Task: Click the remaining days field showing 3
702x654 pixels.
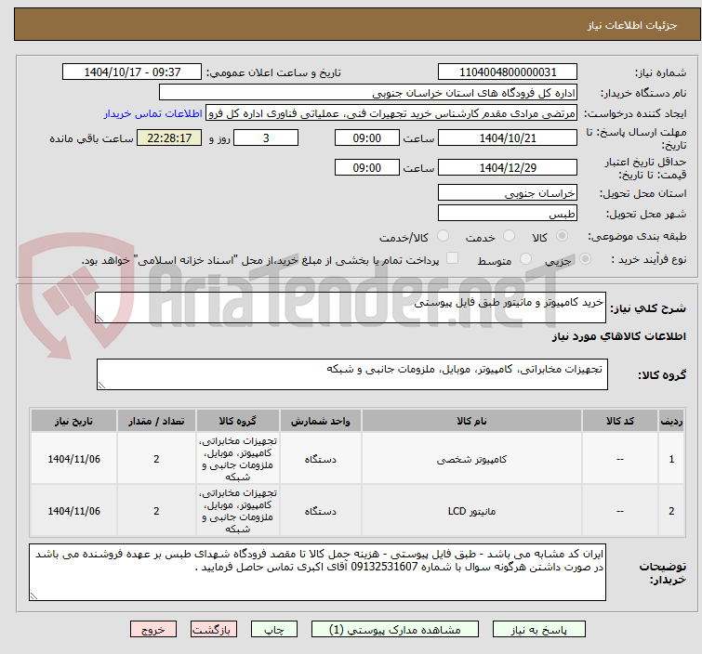Action: 266,137
